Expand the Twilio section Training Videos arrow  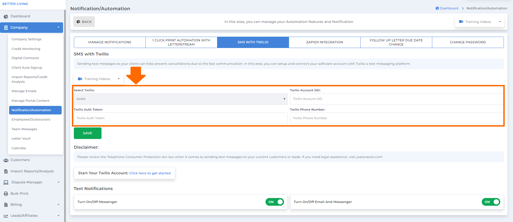pos(119,79)
